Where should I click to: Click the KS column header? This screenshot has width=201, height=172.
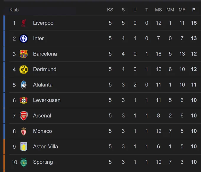tap(110, 10)
